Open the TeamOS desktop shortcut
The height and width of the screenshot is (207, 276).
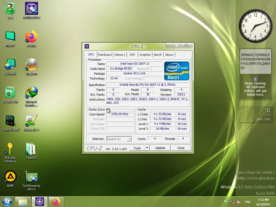[x=31, y=151]
